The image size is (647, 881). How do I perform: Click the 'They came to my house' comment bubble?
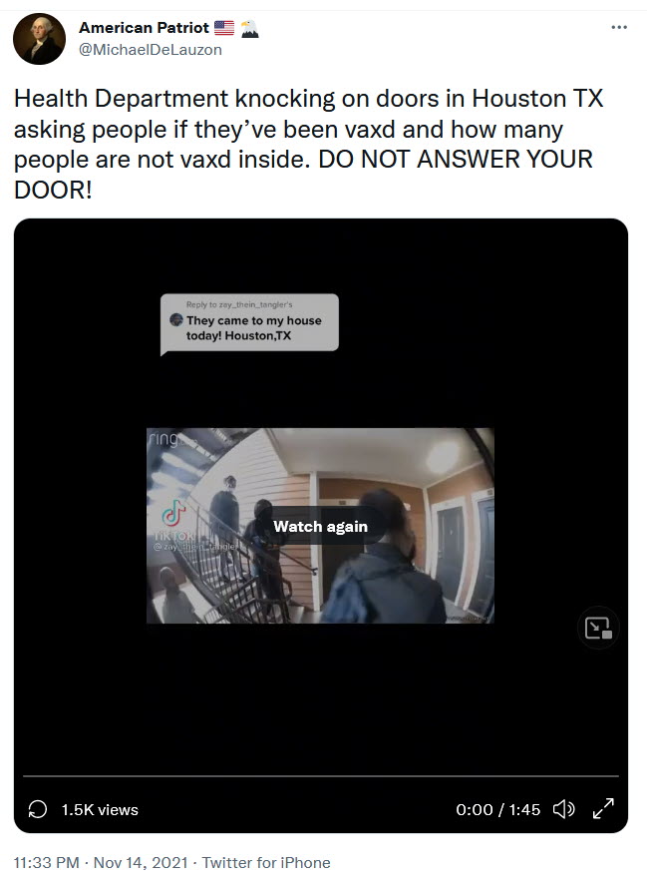tap(249, 323)
